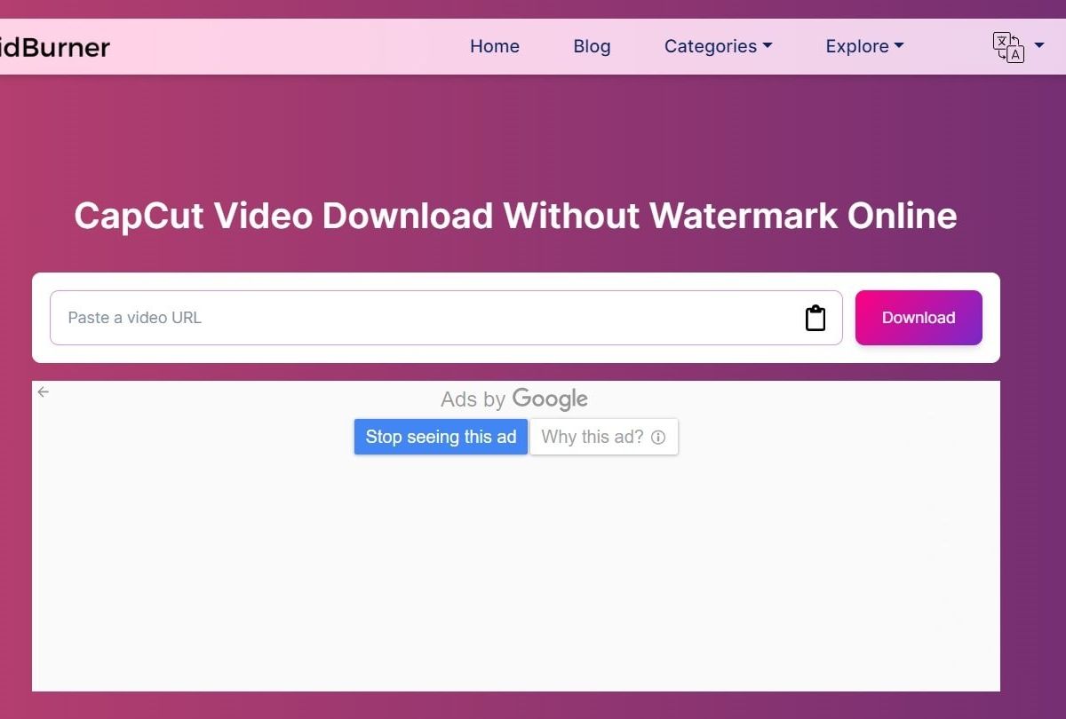The image size is (1066, 719).
Task: Click the ad back arrow icon
Action: click(x=44, y=391)
